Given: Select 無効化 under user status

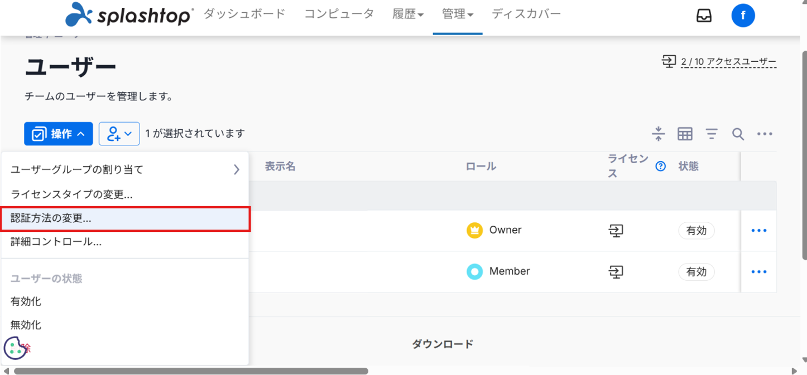Looking at the screenshot, I should (x=26, y=325).
